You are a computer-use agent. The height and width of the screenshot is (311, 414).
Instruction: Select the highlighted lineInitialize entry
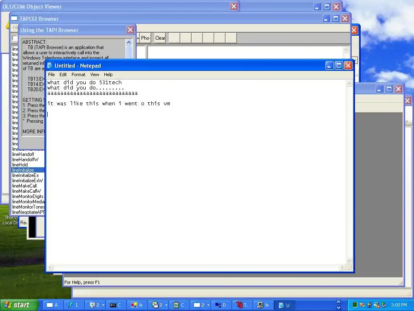click(28, 170)
